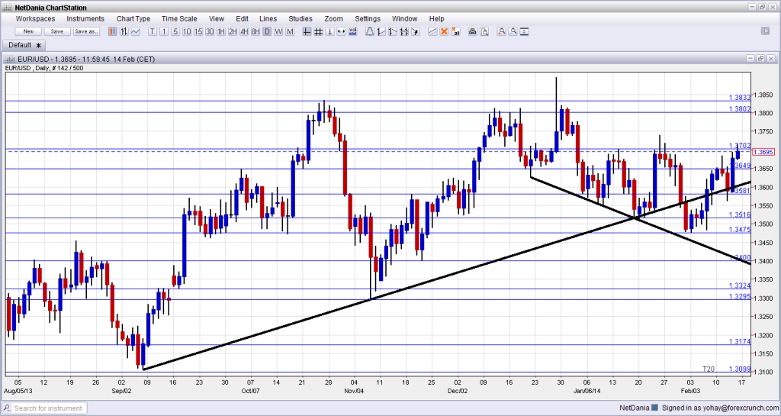Select the candlestick chart type icon
The height and width of the screenshot is (416, 781).
tap(113, 31)
